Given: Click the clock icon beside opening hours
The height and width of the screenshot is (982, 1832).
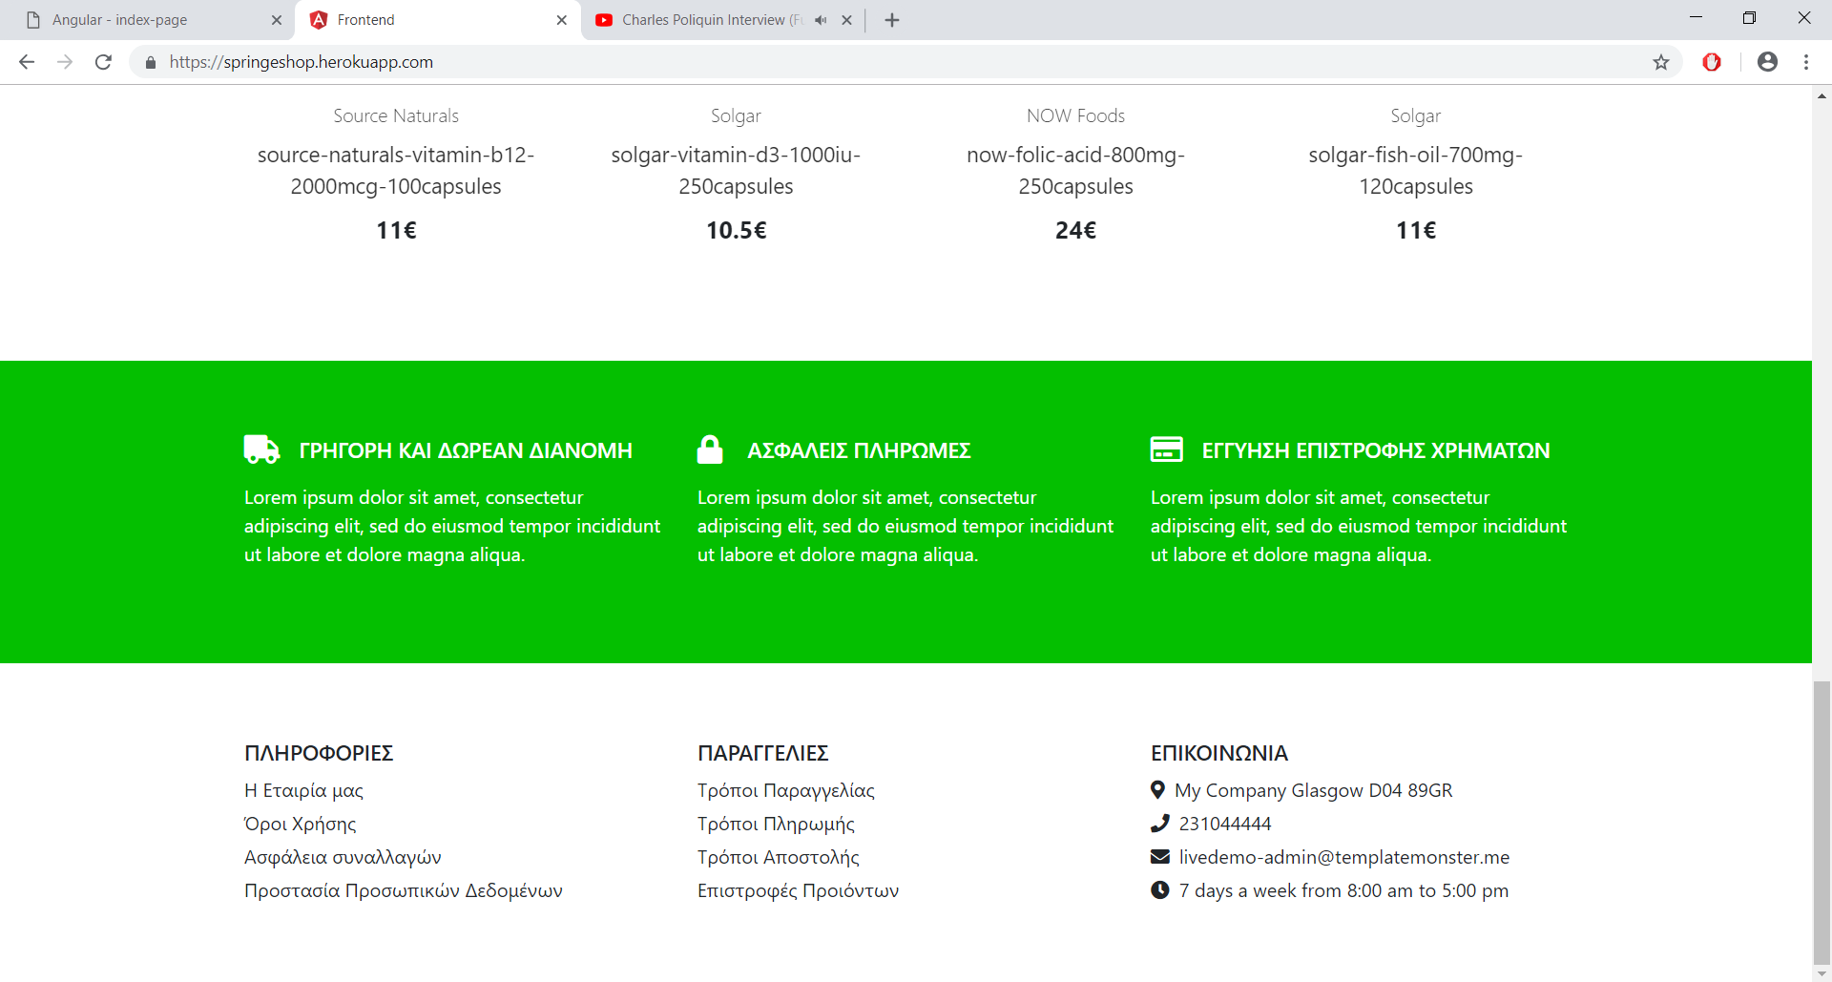Looking at the screenshot, I should (x=1159, y=889).
